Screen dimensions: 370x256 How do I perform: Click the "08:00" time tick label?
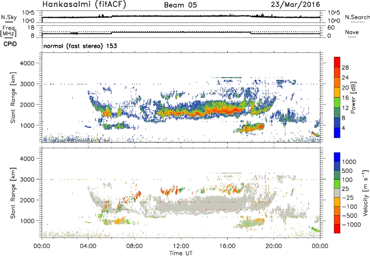(x=134, y=246)
